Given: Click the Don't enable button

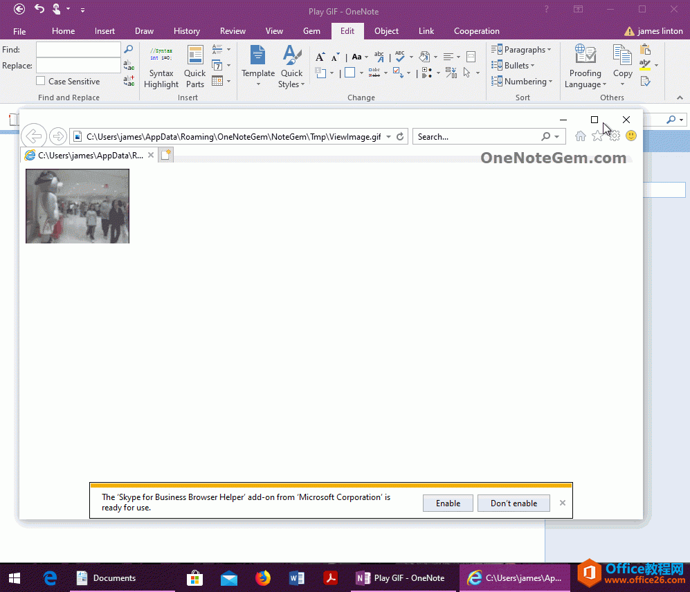Looking at the screenshot, I should click(514, 503).
